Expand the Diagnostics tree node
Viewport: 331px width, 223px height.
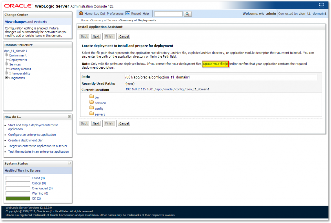point(6,78)
